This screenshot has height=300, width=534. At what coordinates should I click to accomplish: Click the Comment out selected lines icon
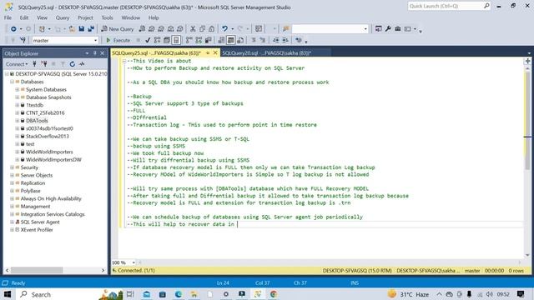254,40
